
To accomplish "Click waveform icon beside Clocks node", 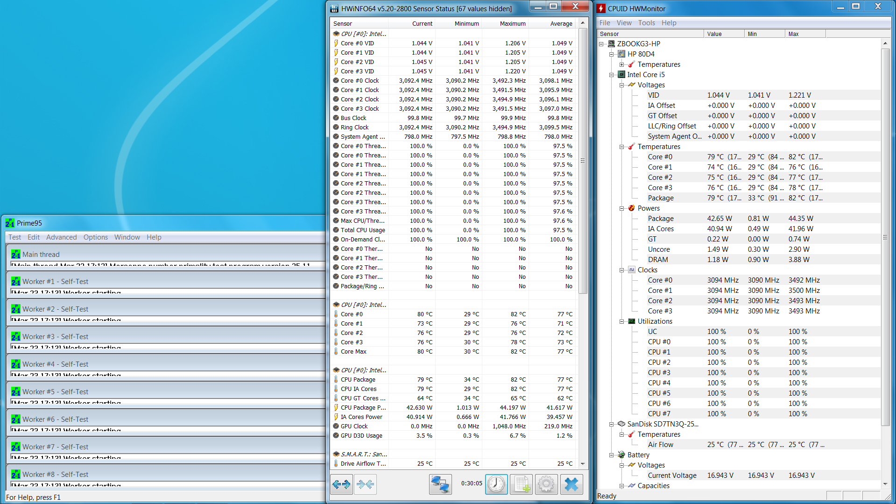I will coord(632,270).
